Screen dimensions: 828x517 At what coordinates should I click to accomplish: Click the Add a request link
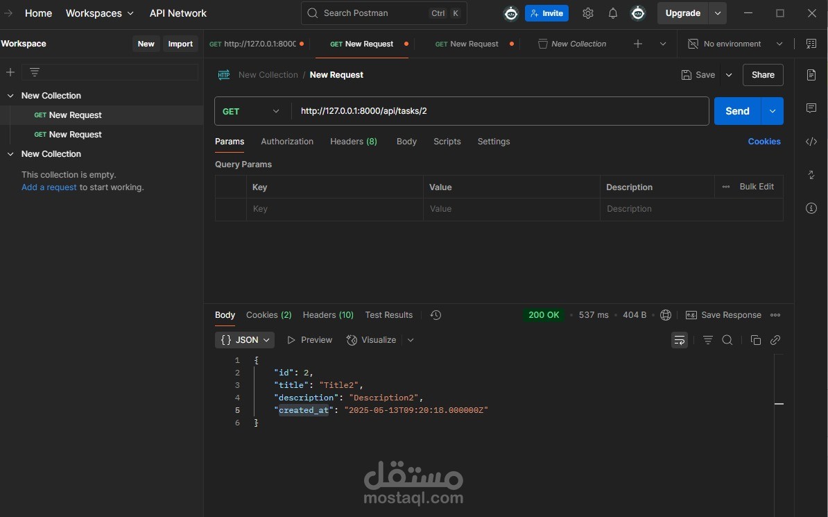[49, 187]
